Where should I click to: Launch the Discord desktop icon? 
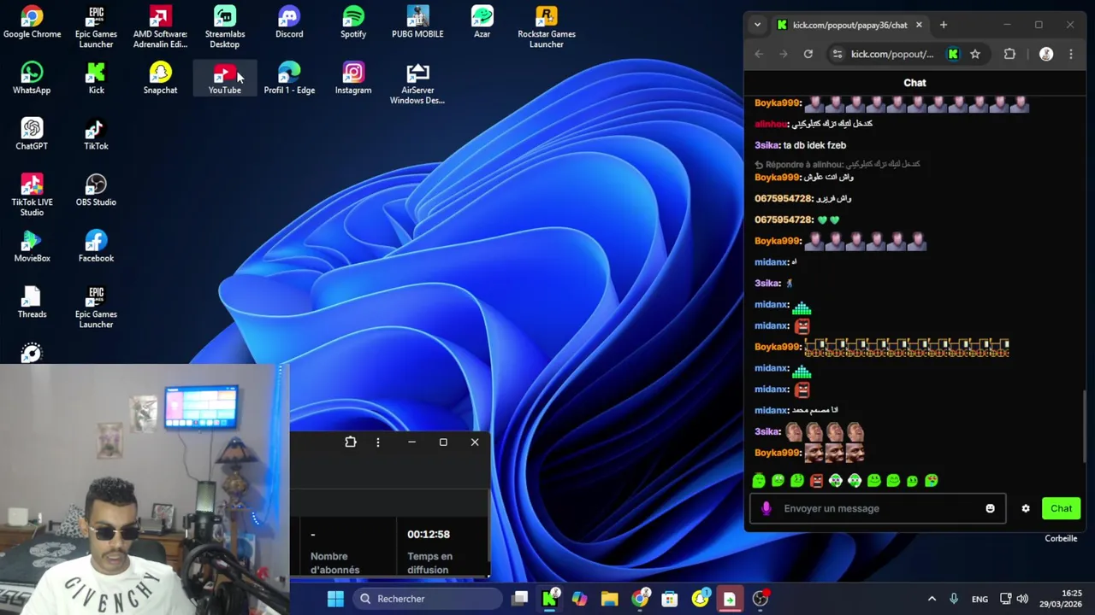[x=289, y=23]
